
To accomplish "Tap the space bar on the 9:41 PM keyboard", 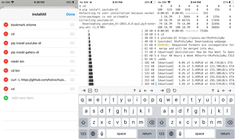I will (x=121, y=134).
